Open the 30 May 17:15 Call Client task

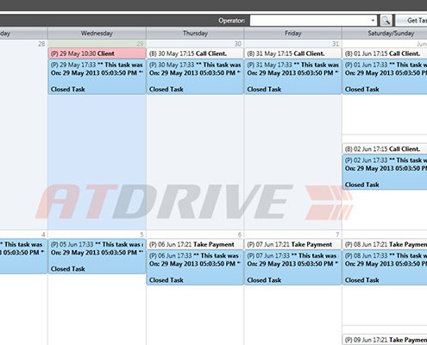click(195, 53)
